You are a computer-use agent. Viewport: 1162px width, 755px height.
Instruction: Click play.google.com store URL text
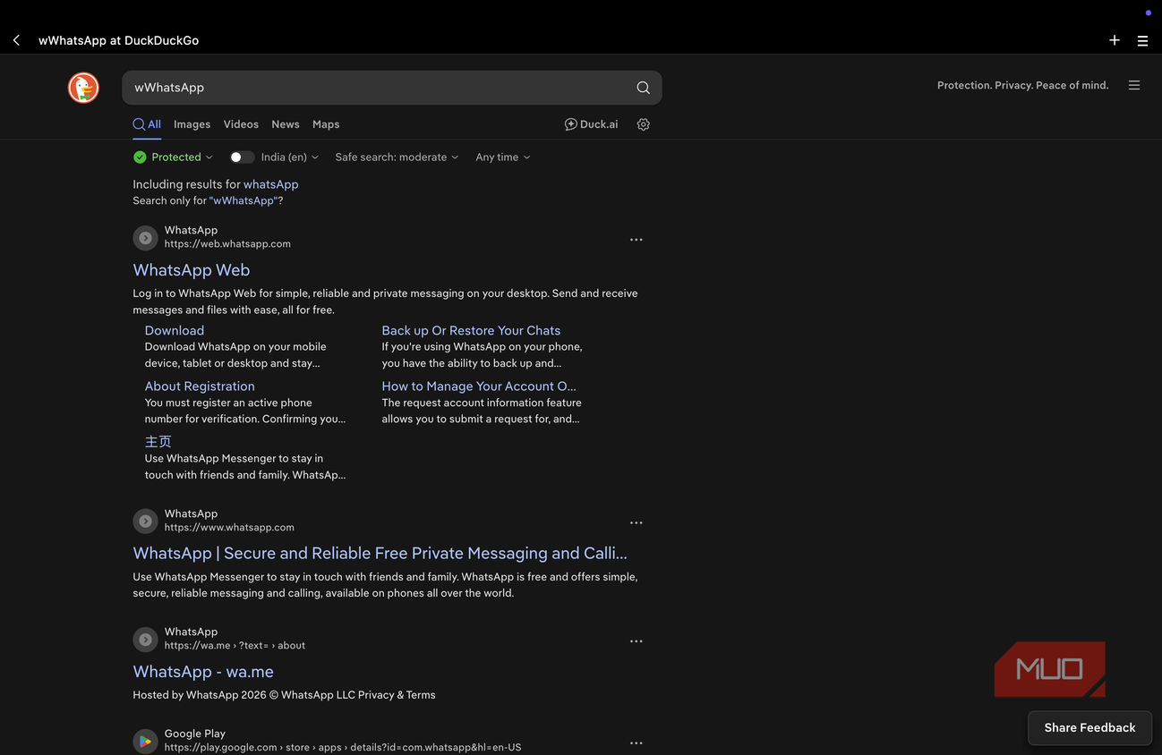(x=343, y=747)
